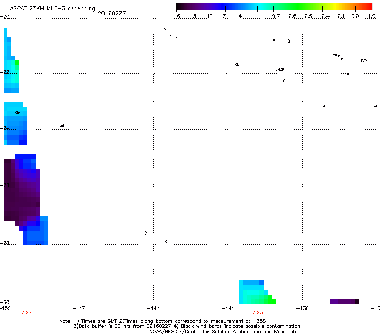Click the "-0.6" color scale label
The width and height of the screenshot is (381, 335).
pos(290,16)
